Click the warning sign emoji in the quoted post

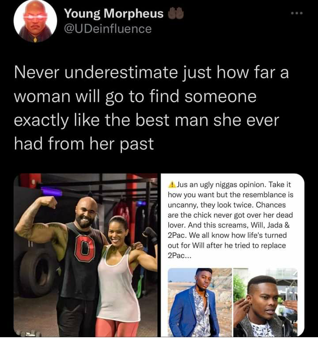172,185
